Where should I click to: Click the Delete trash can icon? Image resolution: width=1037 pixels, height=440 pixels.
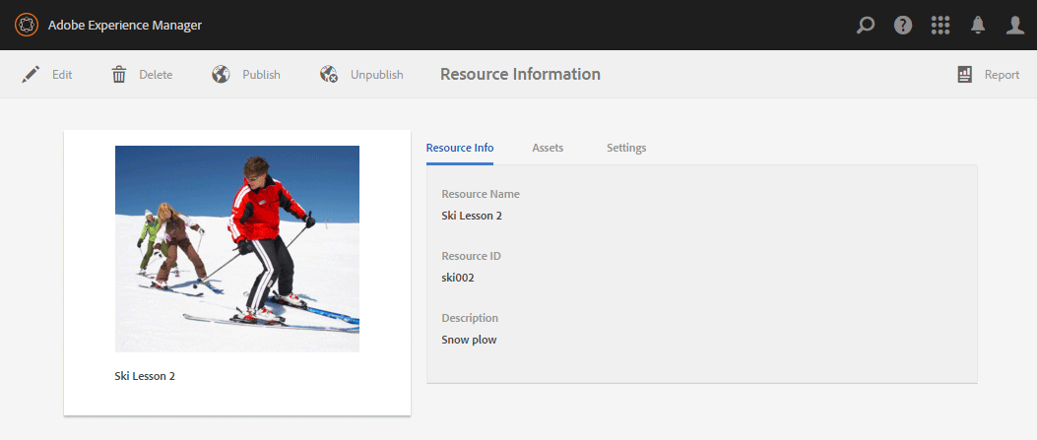[x=119, y=75]
